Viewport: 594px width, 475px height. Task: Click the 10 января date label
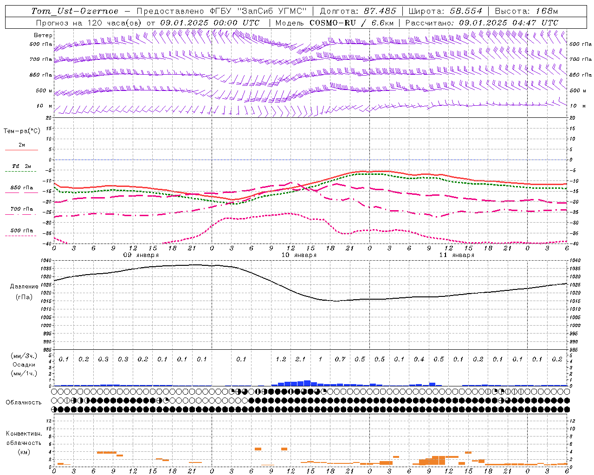point(299,255)
